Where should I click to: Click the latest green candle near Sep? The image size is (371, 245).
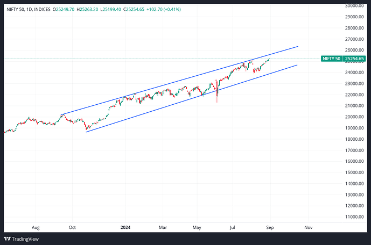(x=269, y=59)
